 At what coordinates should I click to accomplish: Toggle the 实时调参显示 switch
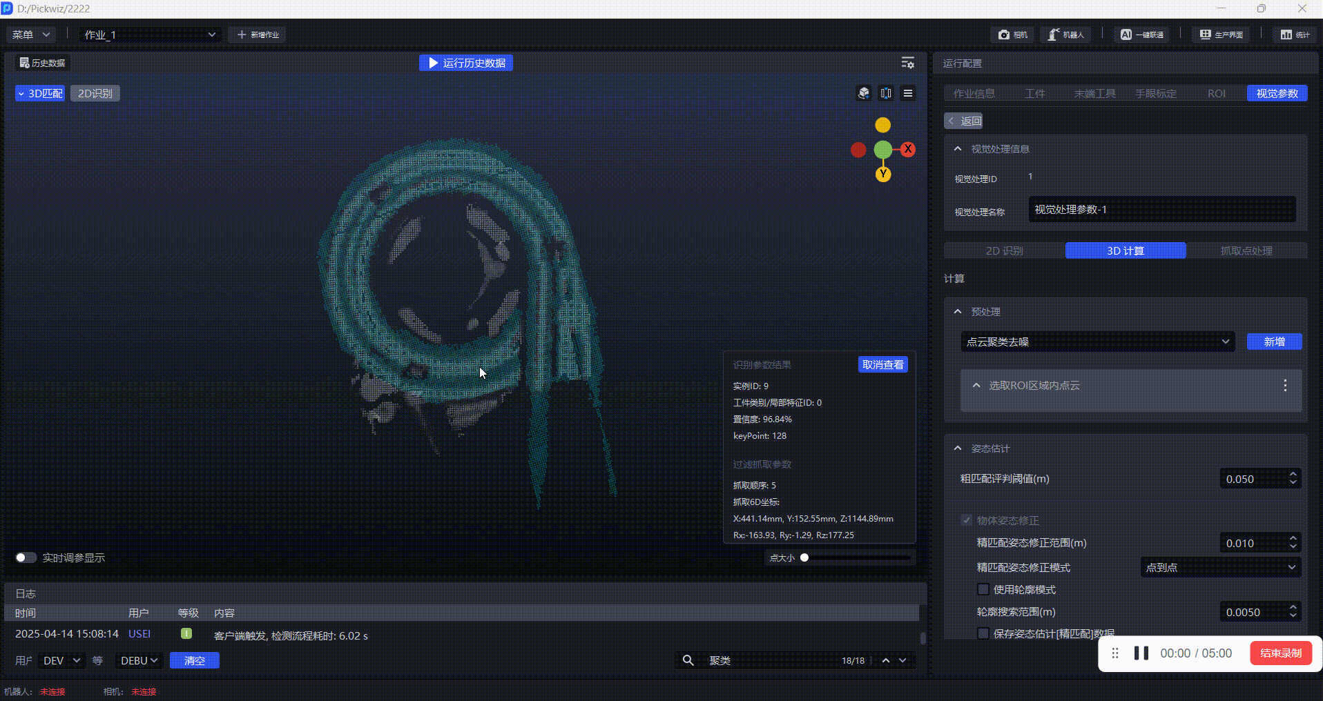[x=26, y=557]
